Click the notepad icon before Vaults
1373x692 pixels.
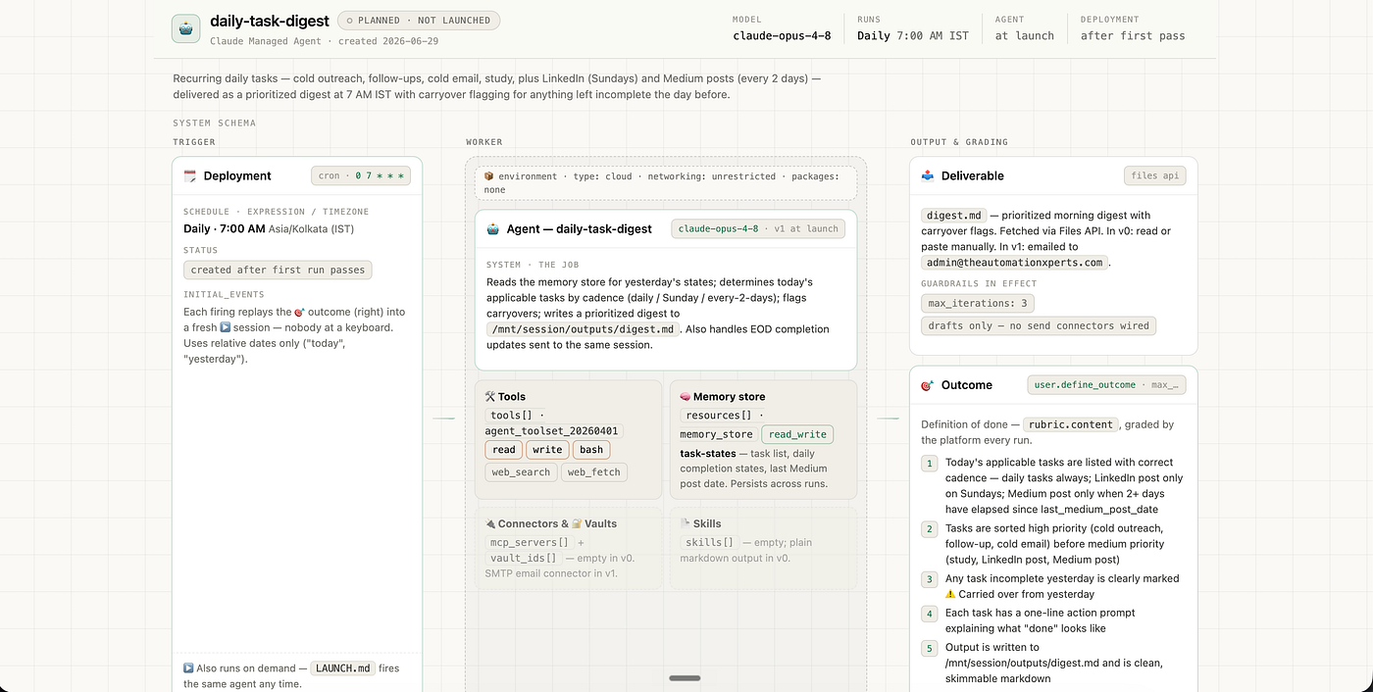tap(578, 524)
